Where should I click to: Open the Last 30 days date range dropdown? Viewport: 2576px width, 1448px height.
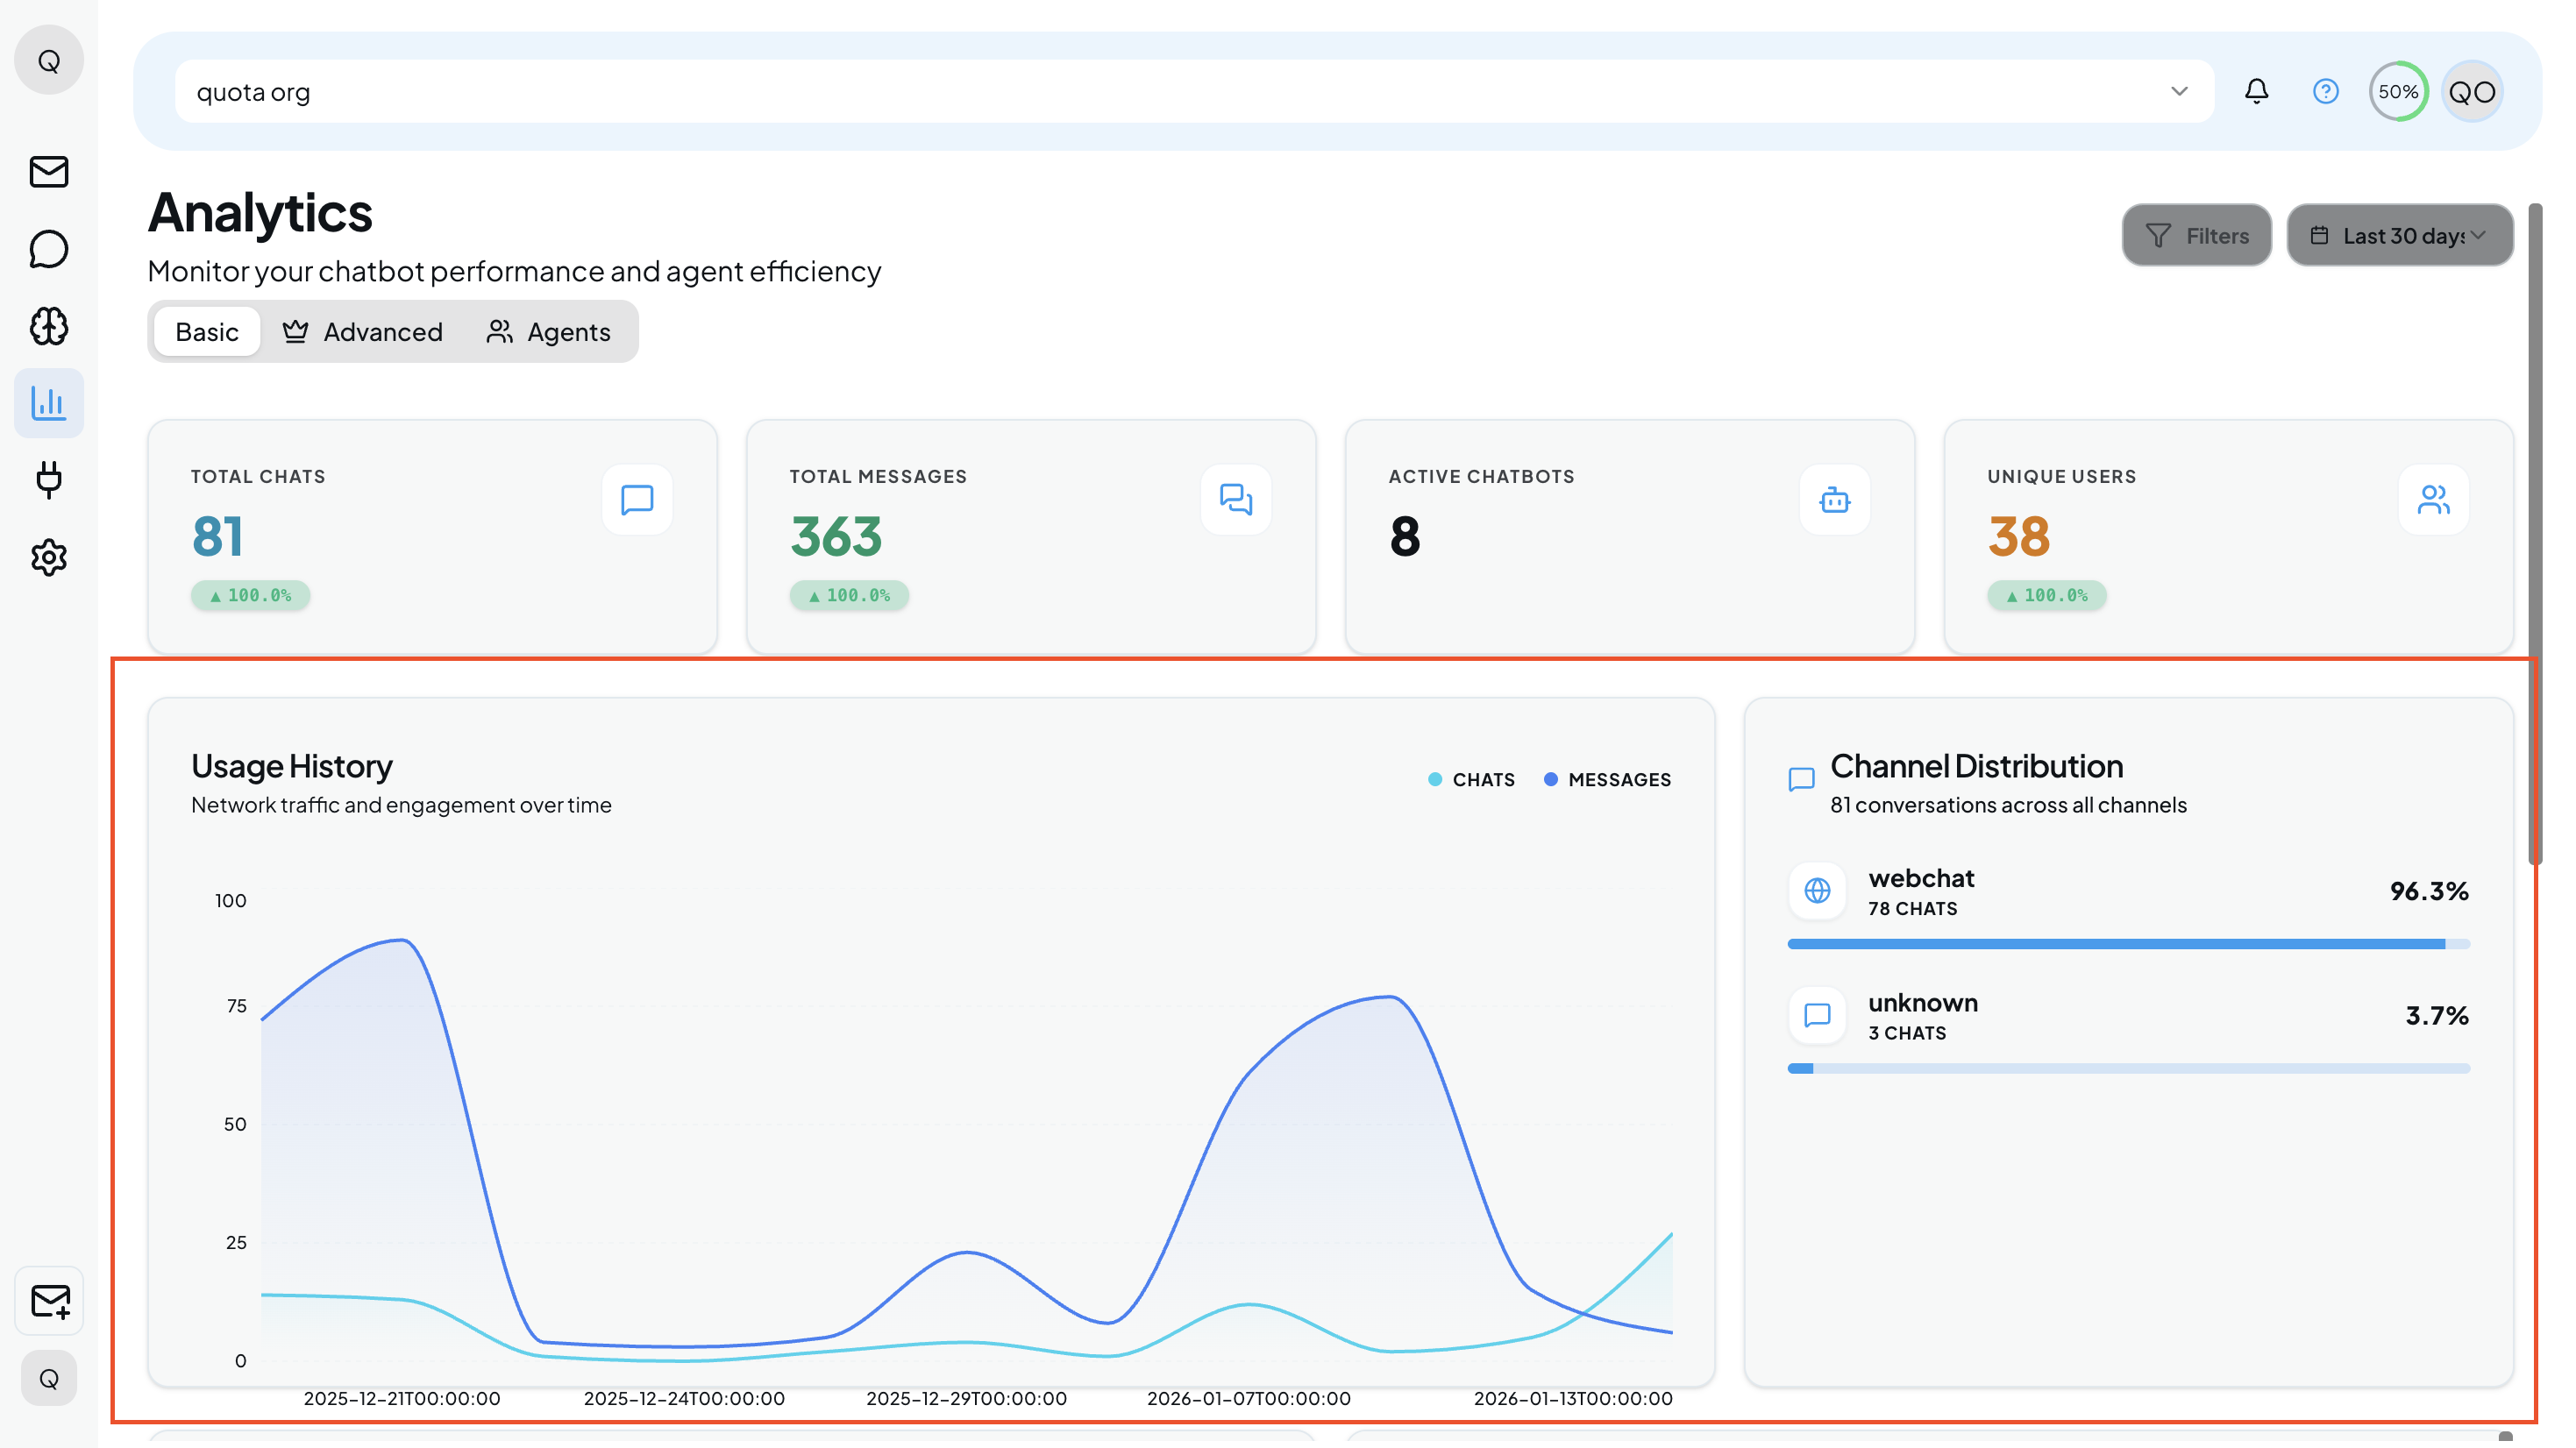(x=2399, y=235)
